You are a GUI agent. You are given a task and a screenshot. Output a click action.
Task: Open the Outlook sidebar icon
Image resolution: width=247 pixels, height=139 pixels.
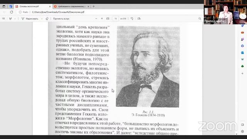pos(242,53)
